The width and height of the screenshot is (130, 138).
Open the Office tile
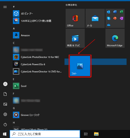point(75,18)
